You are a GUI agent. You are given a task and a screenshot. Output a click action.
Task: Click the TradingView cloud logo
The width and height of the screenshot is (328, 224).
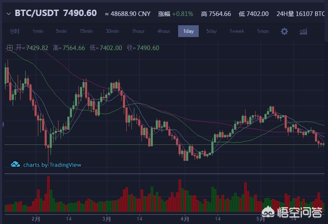click(x=16, y=165)
